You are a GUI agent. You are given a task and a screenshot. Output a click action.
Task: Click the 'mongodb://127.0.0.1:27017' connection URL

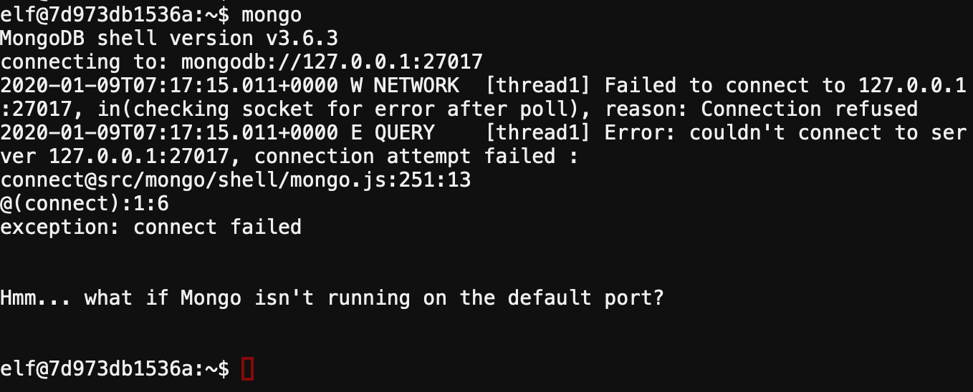tap(332, 62)
